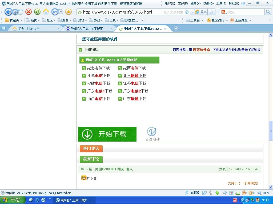This screenshot has height=204, width=273.
Task: Click the browser Back arrow button
Action: (x=8, y=12)
